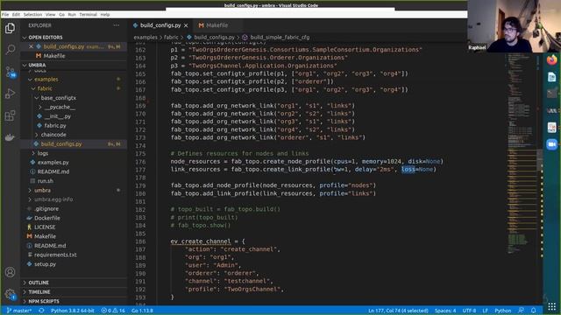Screen dimensions: 561x315
Task: Collapse the base_configtx folder
Action: pos(59,98)
